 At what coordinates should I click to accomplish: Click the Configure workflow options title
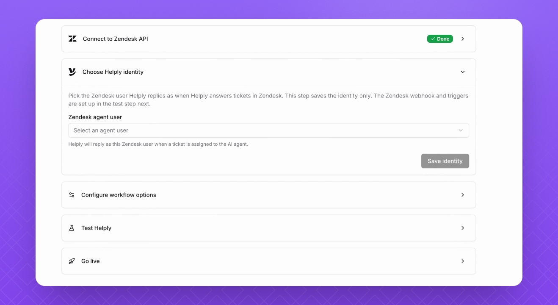pos(119,195)
